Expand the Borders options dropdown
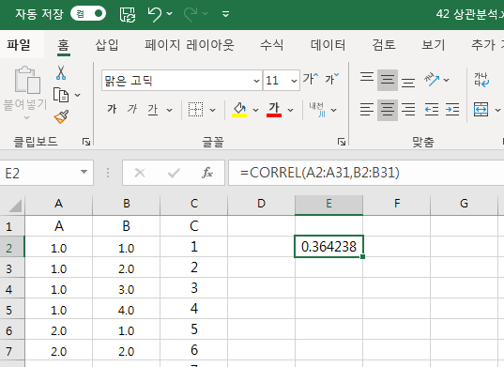The image size is (504, 367). (x=212, y=110)
